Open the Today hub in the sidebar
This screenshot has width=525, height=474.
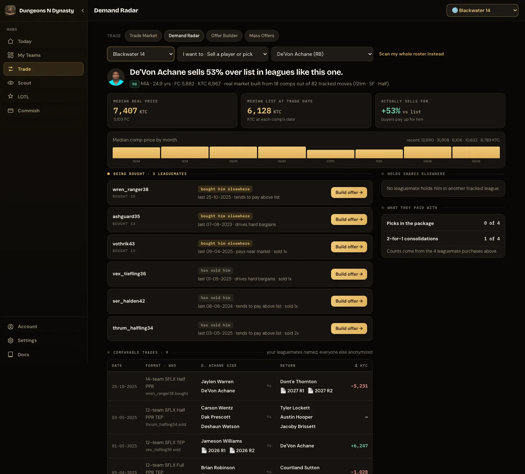(x=43, y=41)
